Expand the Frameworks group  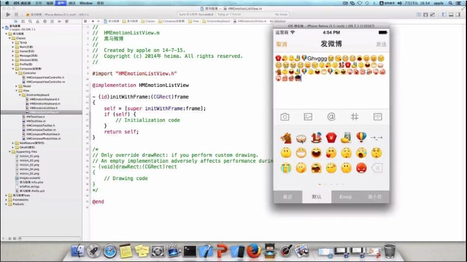tap(6, 200)
